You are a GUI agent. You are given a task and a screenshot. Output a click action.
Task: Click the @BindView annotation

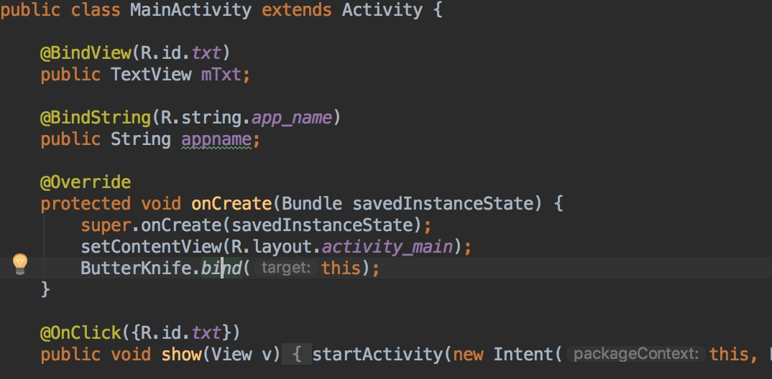pos(85,52)
